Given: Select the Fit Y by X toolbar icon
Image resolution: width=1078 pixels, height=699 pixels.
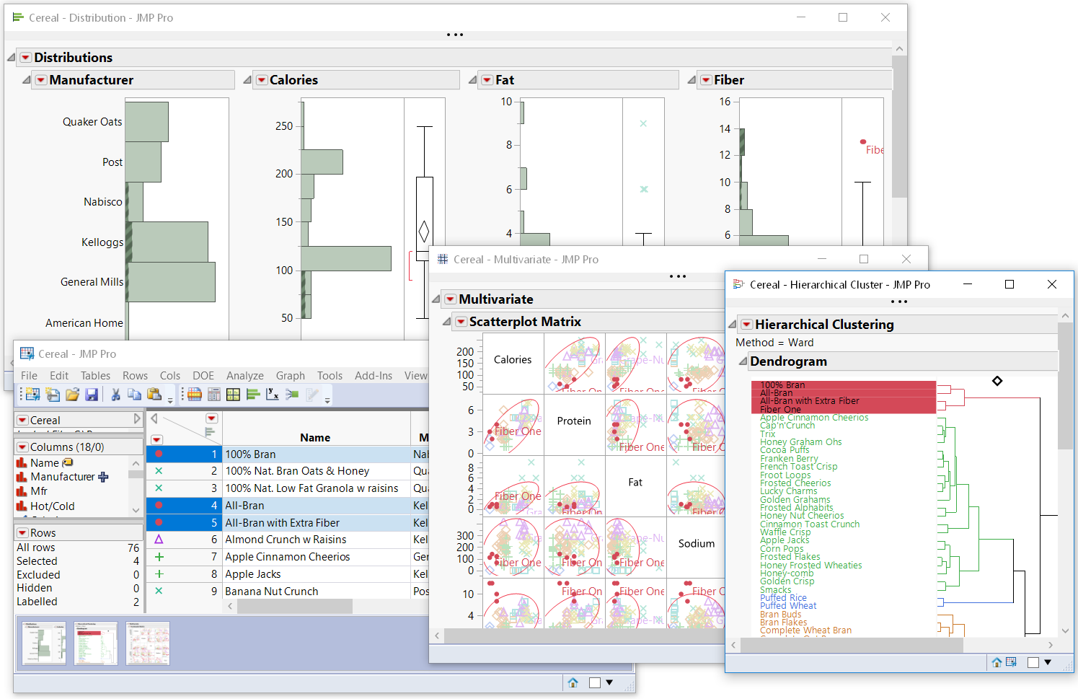Looking at the screenshot, I should (272, 394).
